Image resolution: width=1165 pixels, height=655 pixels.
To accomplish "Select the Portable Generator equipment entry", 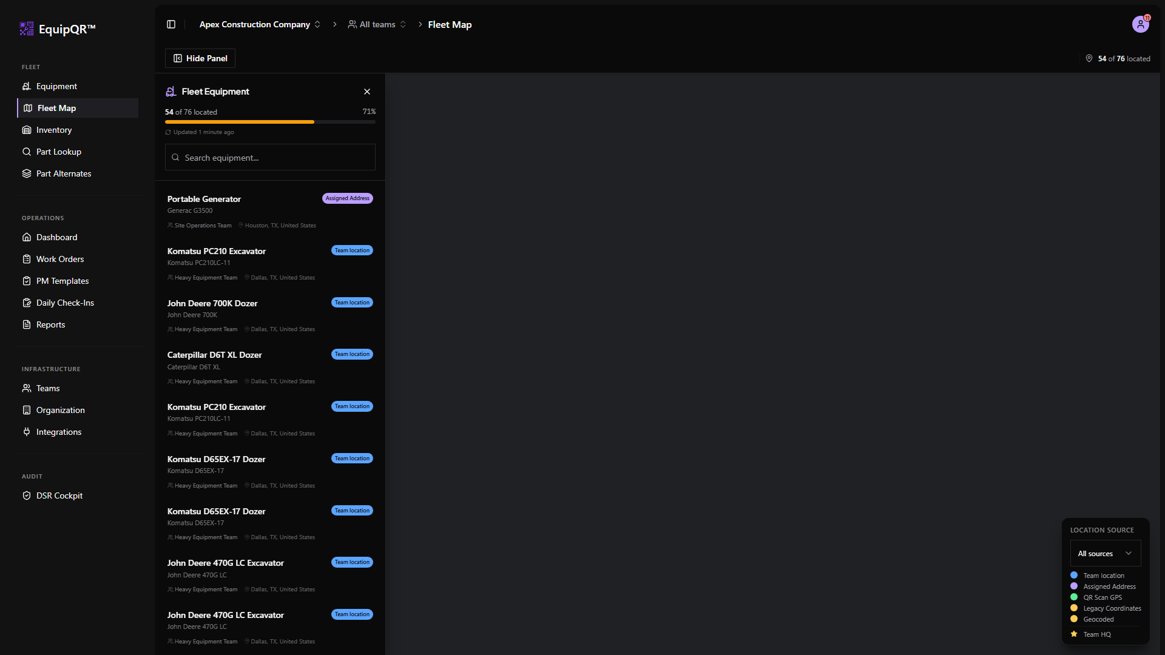I will pyautogui.click(x=270, y=212).
